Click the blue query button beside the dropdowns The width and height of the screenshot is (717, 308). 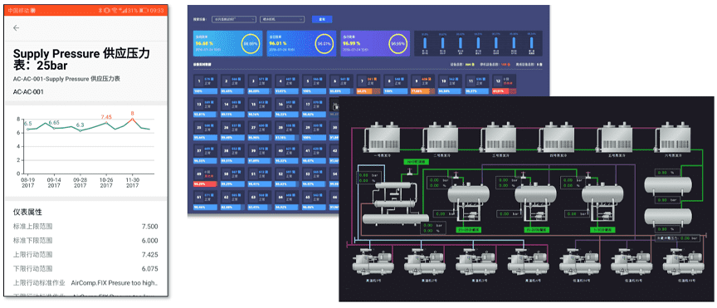pos(322,19)
